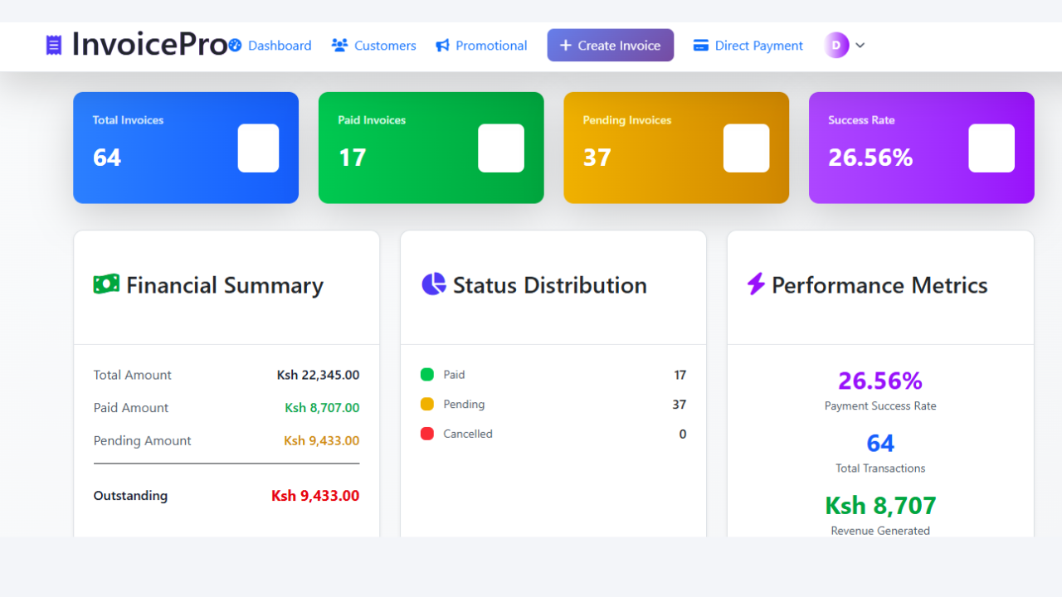Click the Pending Amount label
This screenshot has width=1062, height=597.
pyautogui.click(x=143, y=441)
